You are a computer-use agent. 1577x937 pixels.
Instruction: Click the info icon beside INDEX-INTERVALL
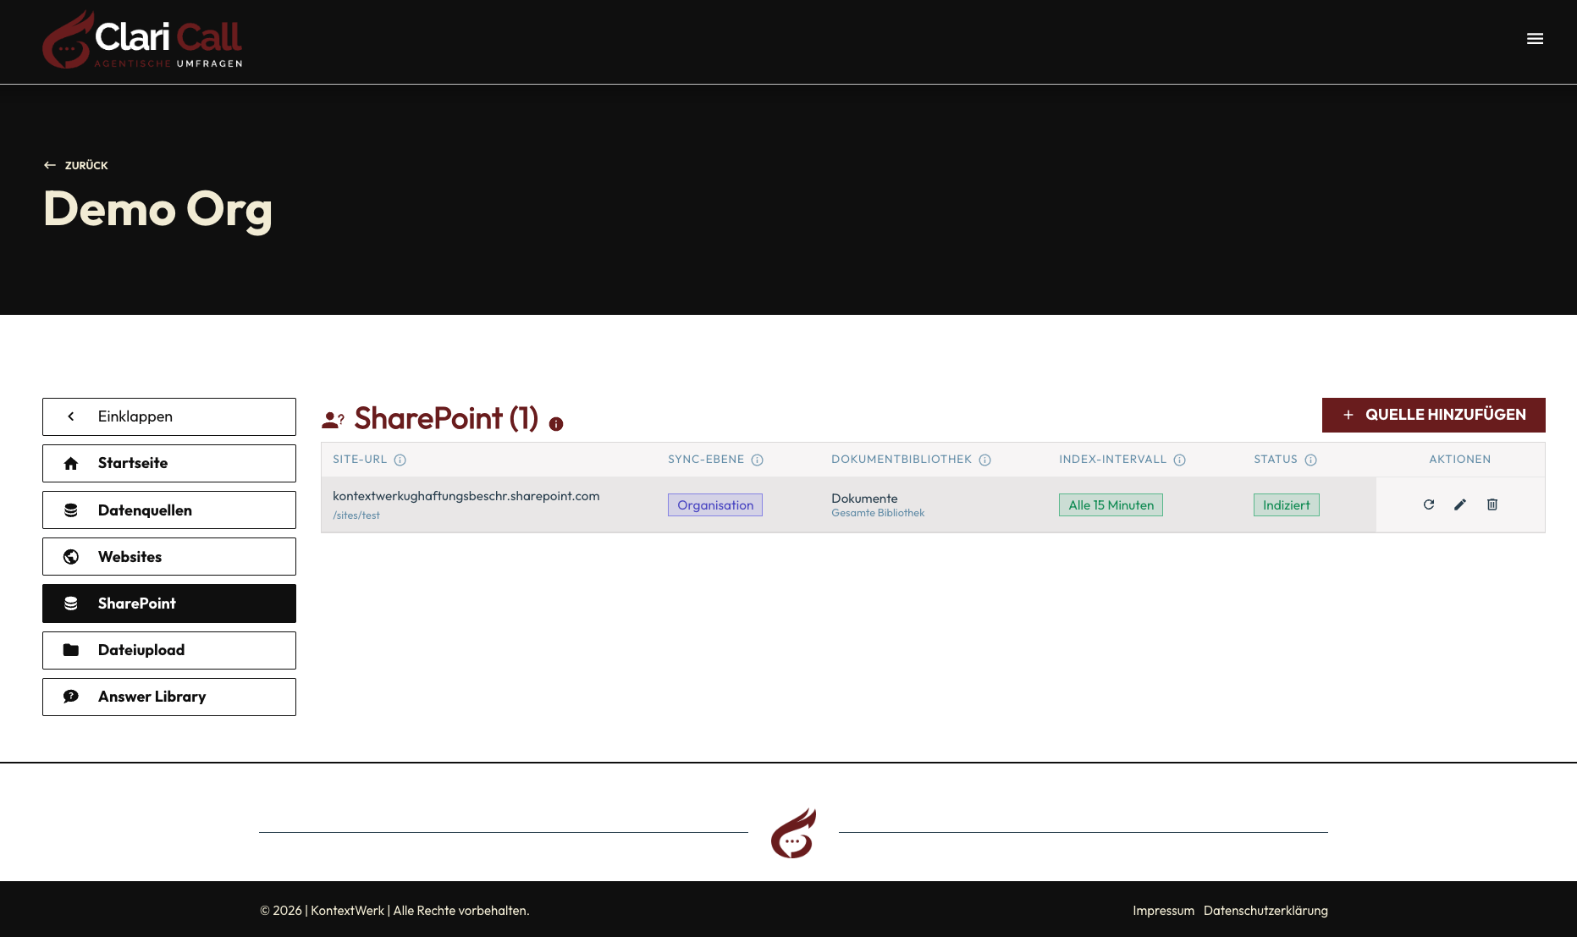click(x=1180, y=460)
